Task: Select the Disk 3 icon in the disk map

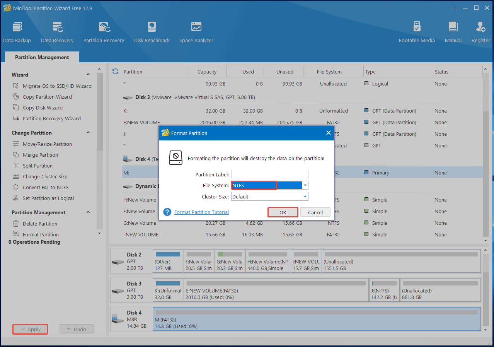Action: pyautogui.click(x=118, y=291)
